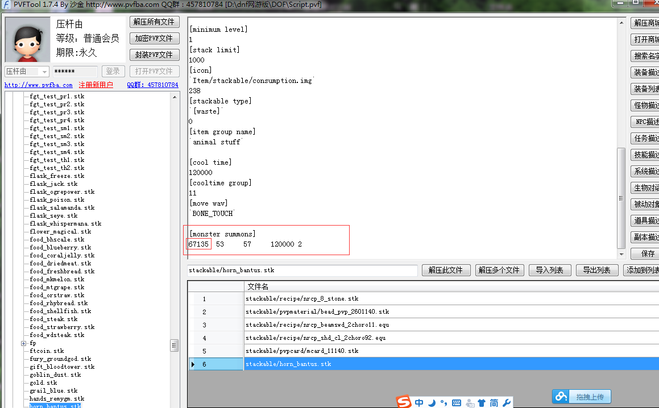Open the IME skin shirt icon
Screen dimensions: 659x408
482,402
